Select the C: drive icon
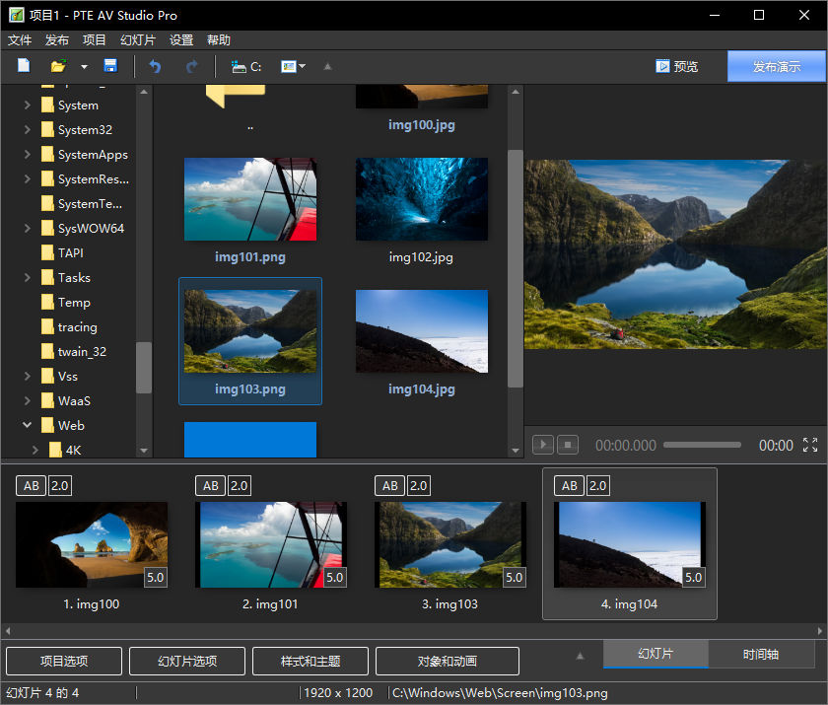The height and width of the screenshot is (705, 828). point(246,66)
